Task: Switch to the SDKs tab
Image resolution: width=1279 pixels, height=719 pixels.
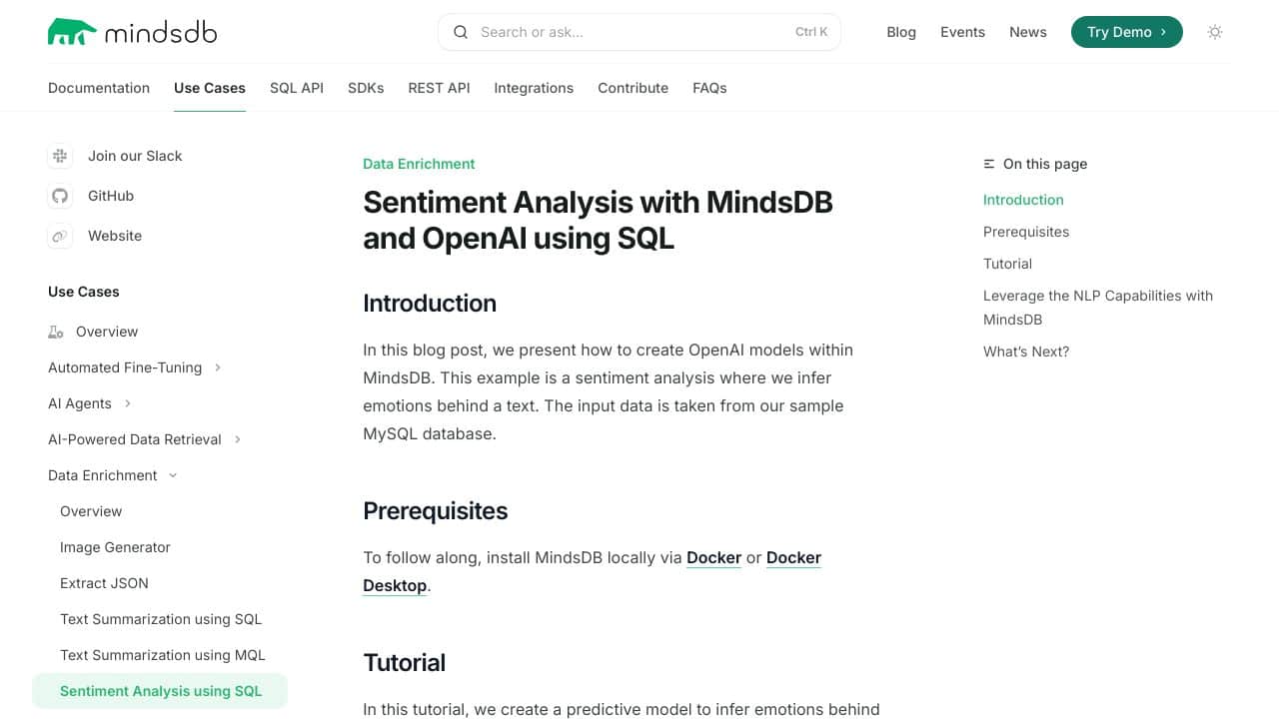Action: coord(366,88)
